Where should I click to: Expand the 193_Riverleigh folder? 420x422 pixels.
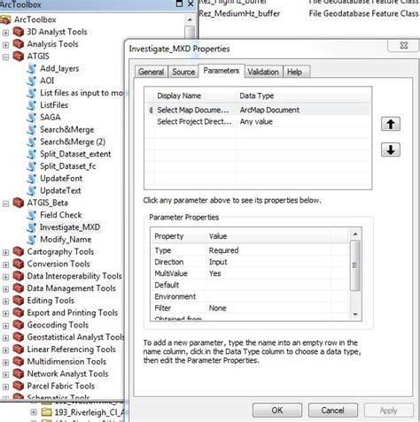(x=34, y=412)
